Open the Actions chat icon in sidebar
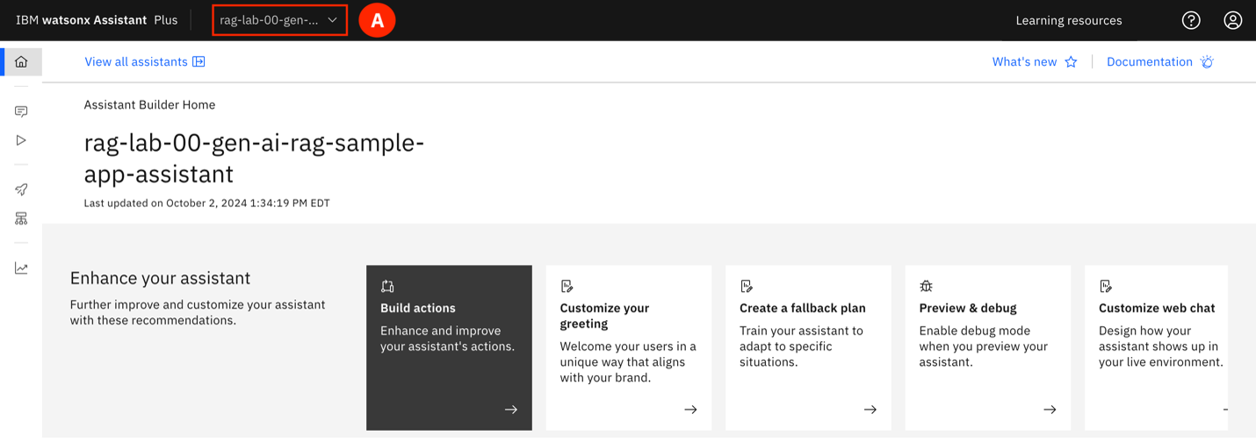Image resolution: width=1256 pixels, height=442 pixels. pyautogui.click(x=21, y=111)
